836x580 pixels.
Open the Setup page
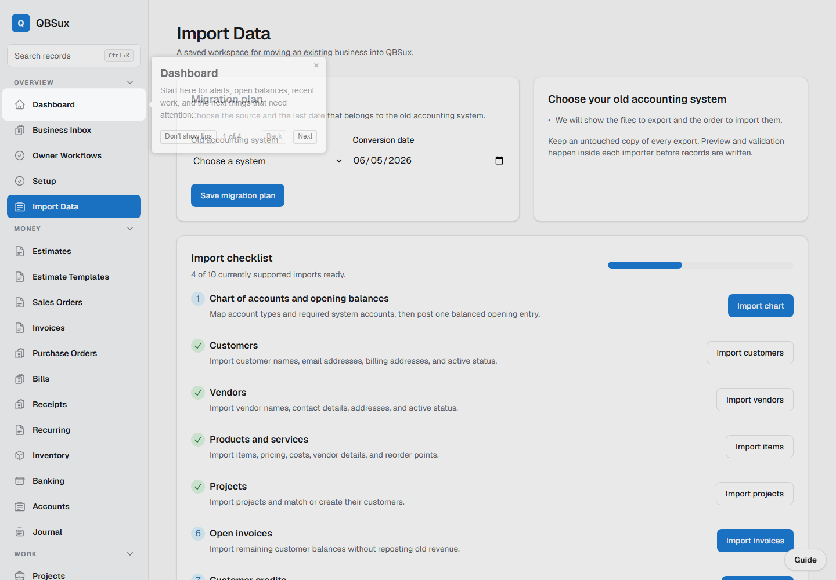(x=74, y=181)
